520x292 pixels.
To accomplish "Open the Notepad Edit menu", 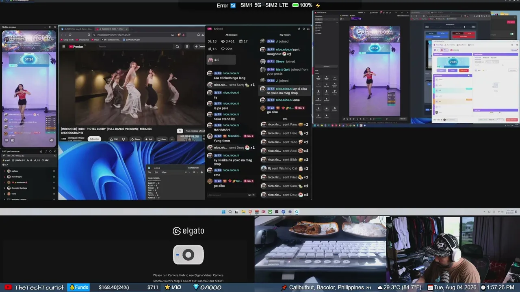I will pyautogui.click(x=156, y=172).
